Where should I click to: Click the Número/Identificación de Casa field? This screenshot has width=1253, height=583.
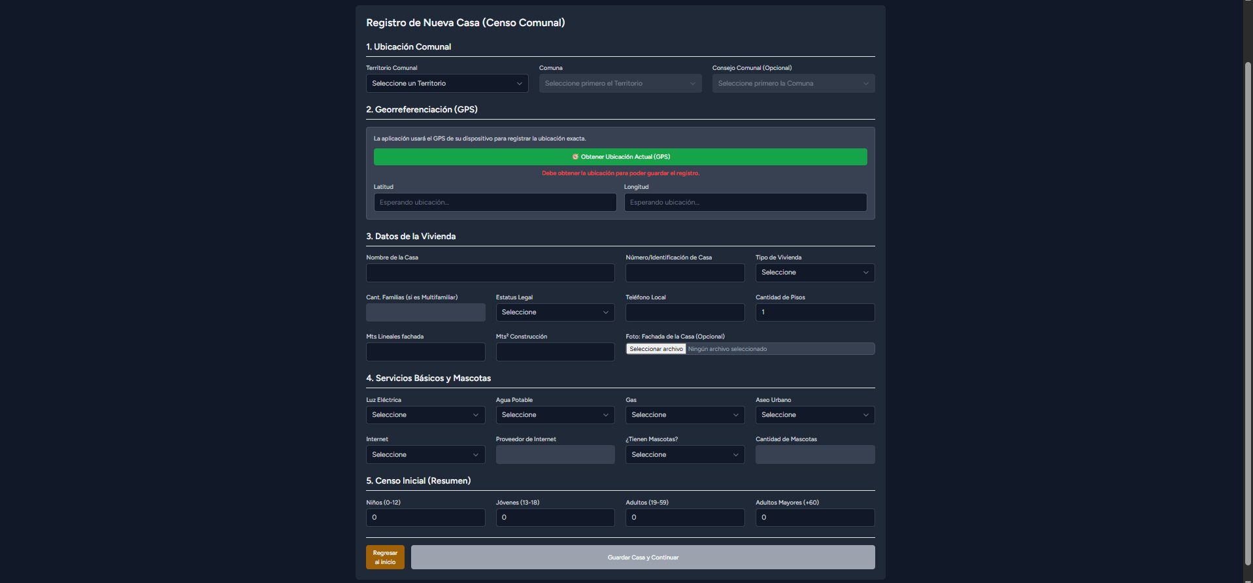(685, 273)
